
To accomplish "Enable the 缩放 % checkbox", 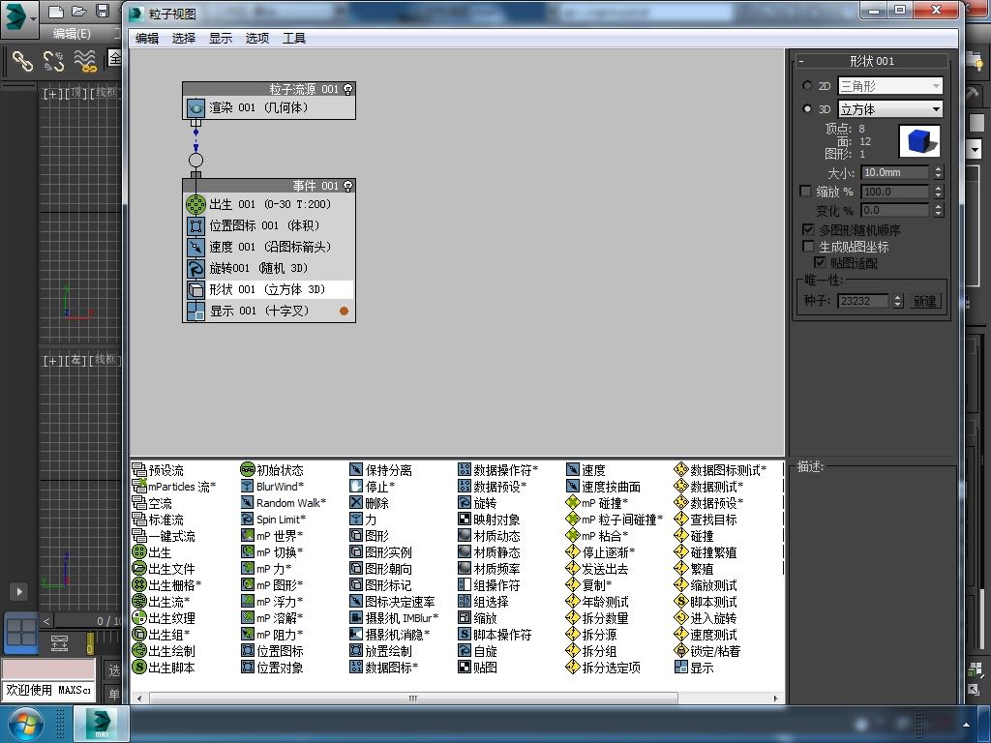I will 806,191.
